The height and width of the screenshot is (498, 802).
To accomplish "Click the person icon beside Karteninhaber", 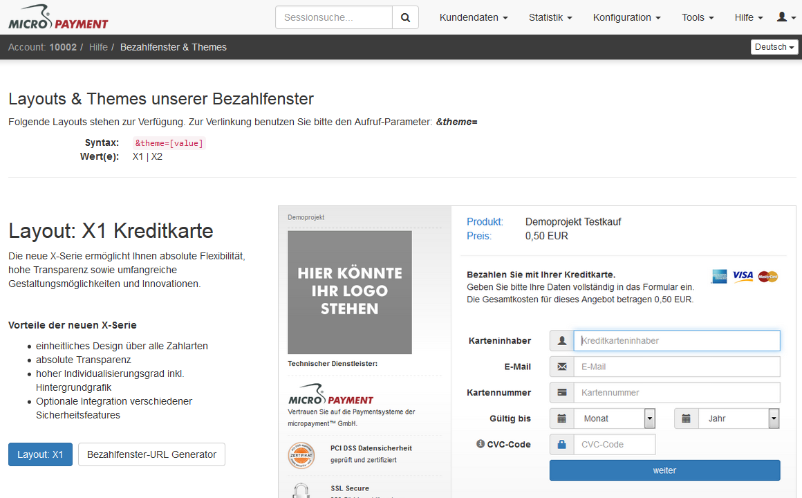I will 561,340.
